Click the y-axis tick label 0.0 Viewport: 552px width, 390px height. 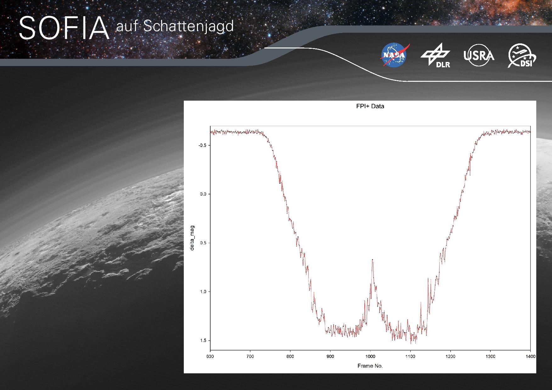tap(203, 194)
